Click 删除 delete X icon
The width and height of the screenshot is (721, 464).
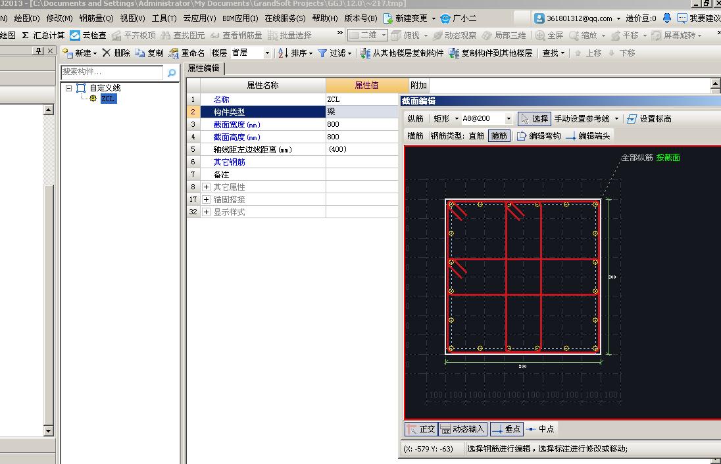(x=106, y=53)
